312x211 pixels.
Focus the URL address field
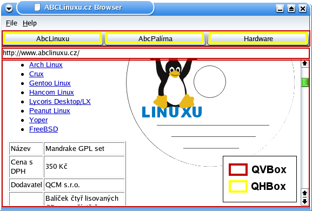coord(156,53)
